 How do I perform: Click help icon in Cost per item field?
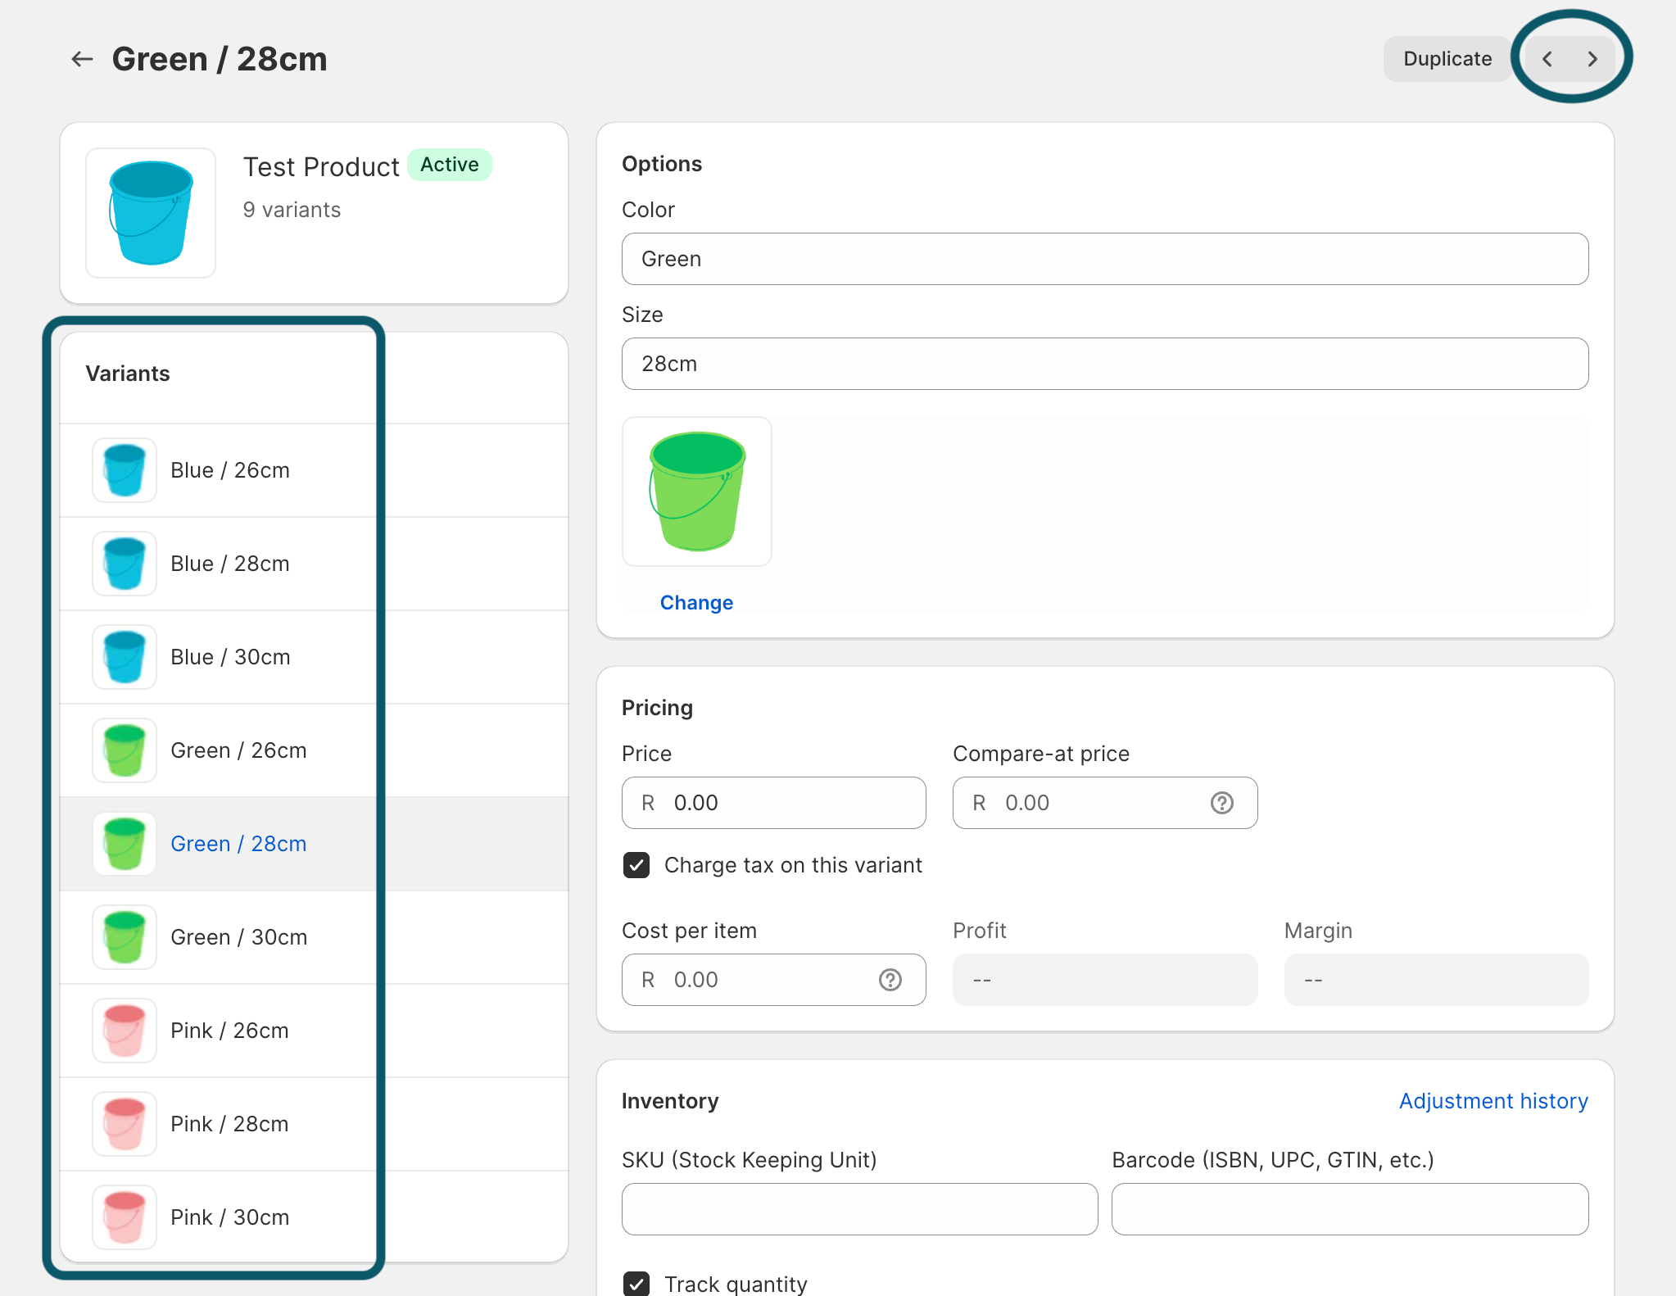pyautogui.click(x=890, y=980)
